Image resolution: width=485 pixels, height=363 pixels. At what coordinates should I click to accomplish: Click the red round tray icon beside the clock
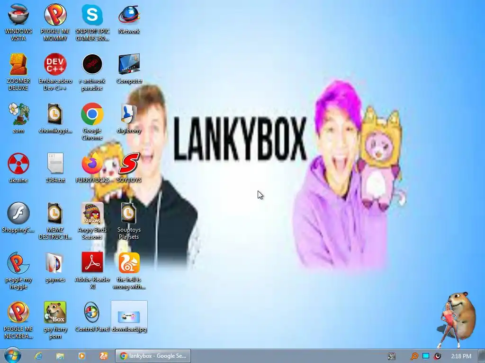pyautogui.click(x=437, y=356)
